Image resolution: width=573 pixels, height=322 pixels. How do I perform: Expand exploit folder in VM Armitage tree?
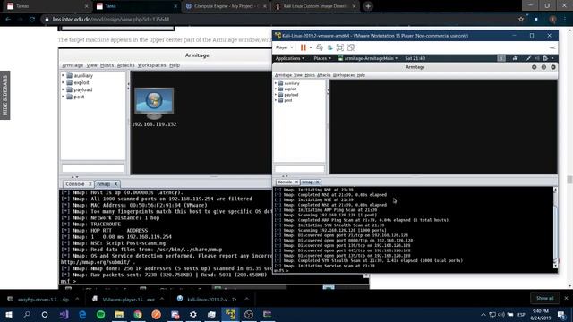pos(276,89)
